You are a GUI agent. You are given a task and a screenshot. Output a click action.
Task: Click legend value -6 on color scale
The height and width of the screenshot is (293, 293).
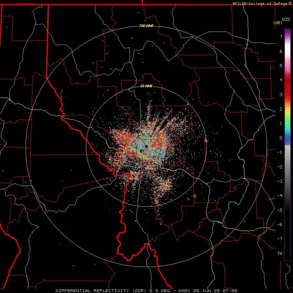pos(280,225)
